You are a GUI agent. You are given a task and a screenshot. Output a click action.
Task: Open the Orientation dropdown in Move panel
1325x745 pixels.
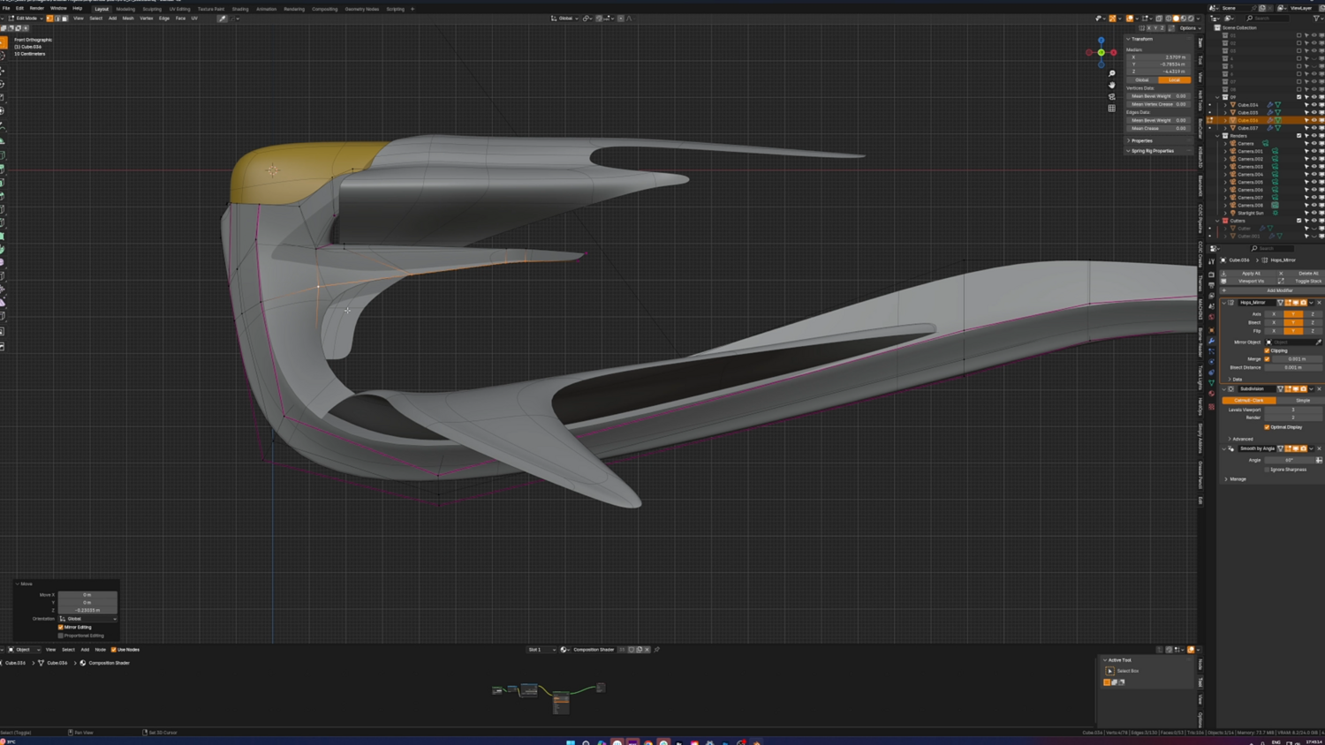(87, 619)
